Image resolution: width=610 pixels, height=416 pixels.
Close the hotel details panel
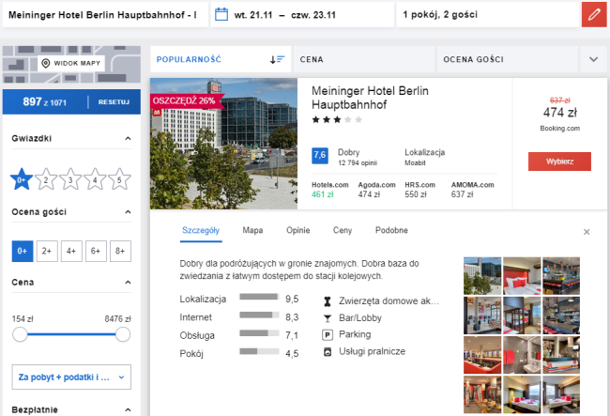pyautogui.click(x=587, y=231)
